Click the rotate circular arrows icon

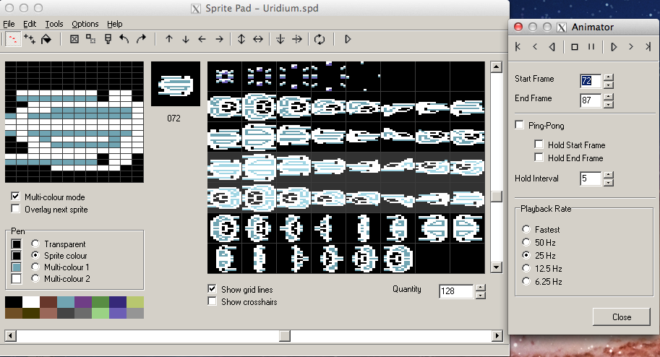pos(320,39)
